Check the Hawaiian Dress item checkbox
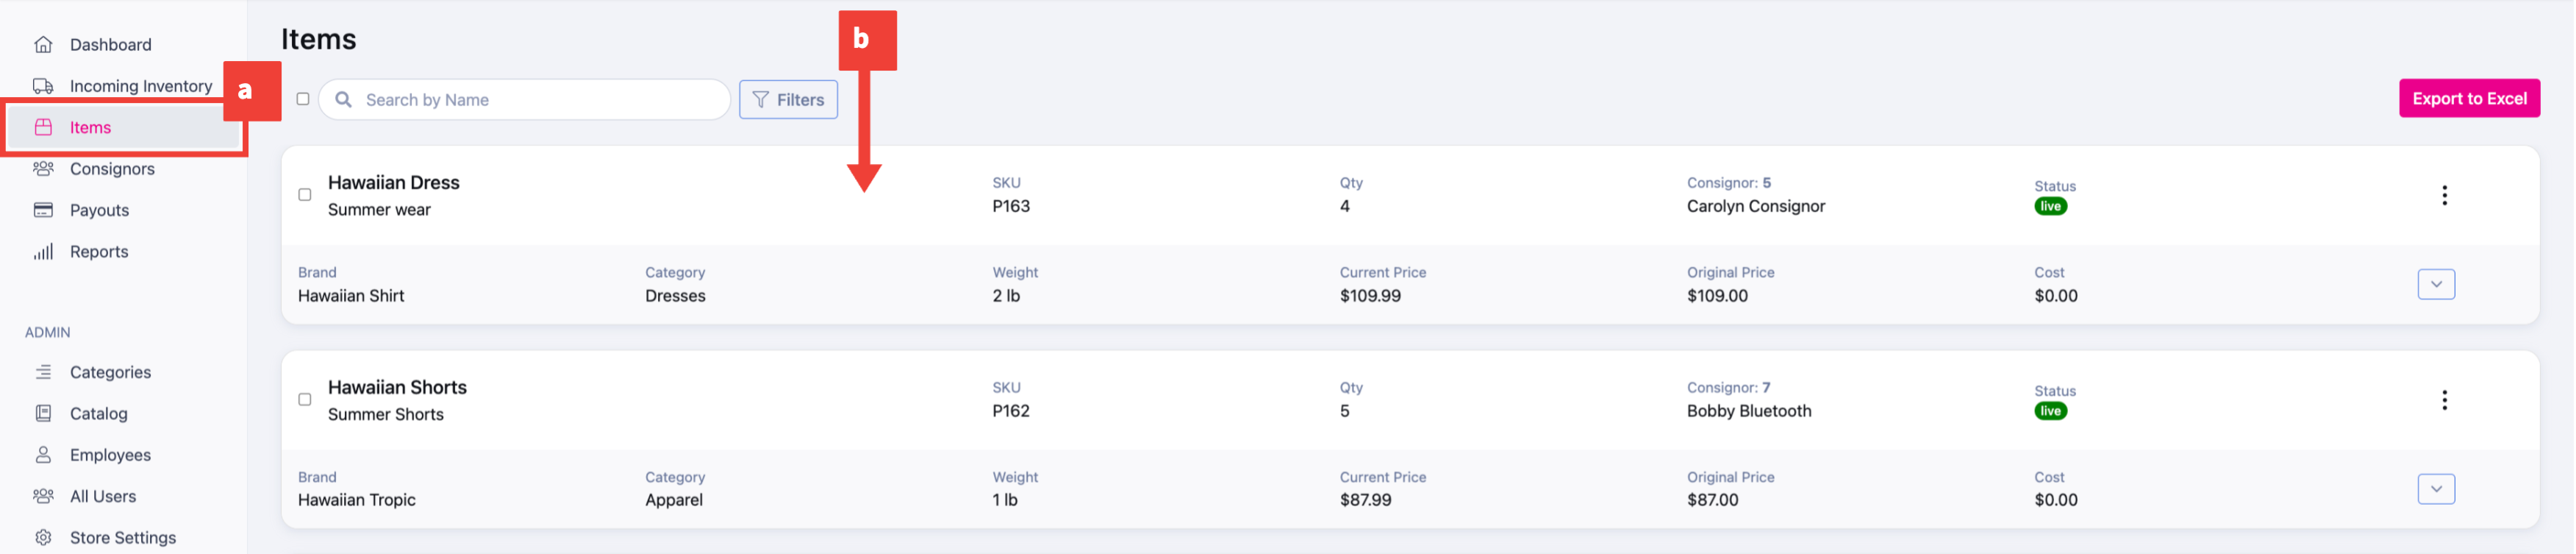Screen dimensions: 2576x554 click(305, 195)
